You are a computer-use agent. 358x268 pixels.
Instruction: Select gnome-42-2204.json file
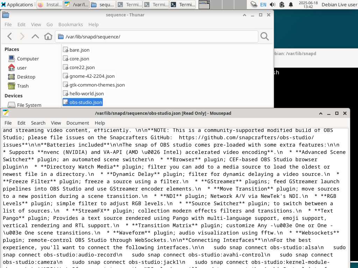pyautogui.click(x=89, y=76)
